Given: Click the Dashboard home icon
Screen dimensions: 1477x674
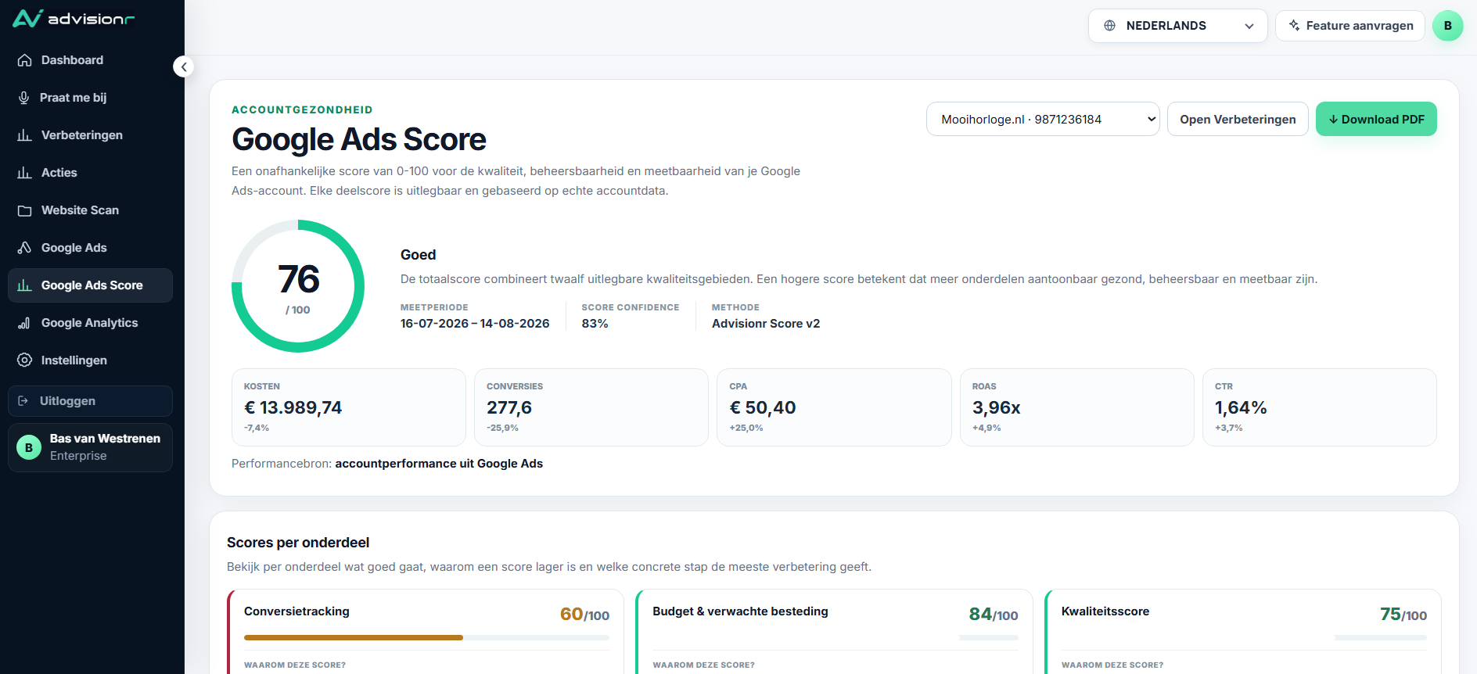Looking at the screenshot, I should [24, 60].
